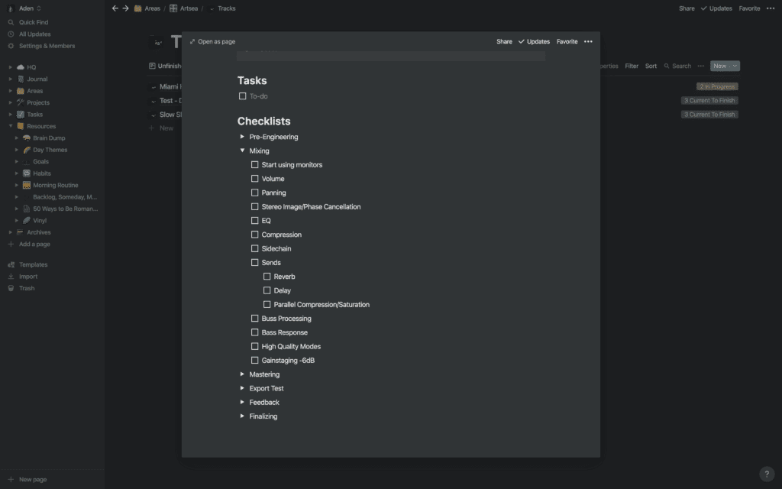Click the Import download icon
The width and height of the screenshot is (782, 489).
(x=11, y=277)
